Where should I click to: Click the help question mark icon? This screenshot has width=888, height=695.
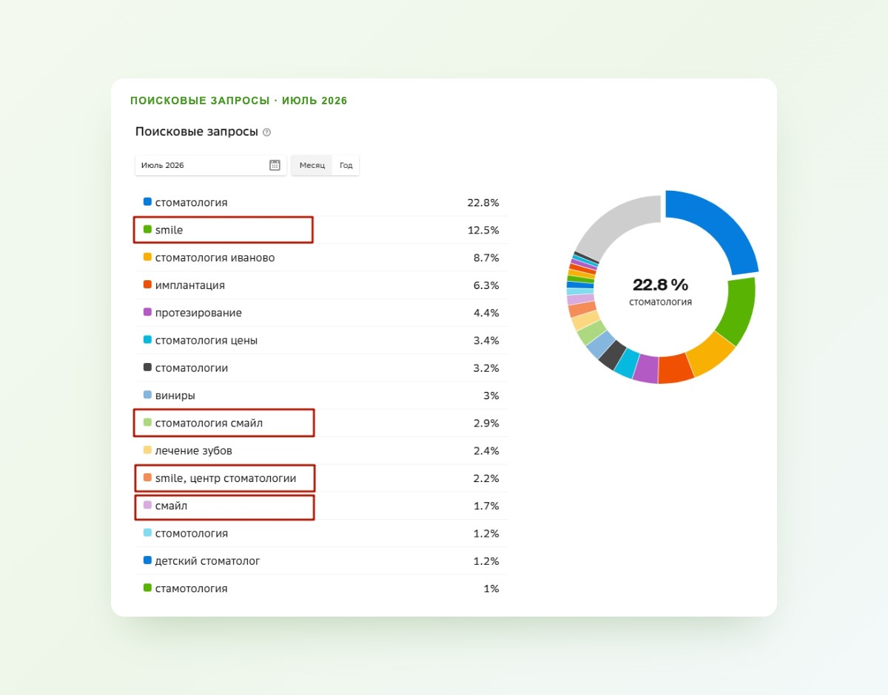(267, 132)
